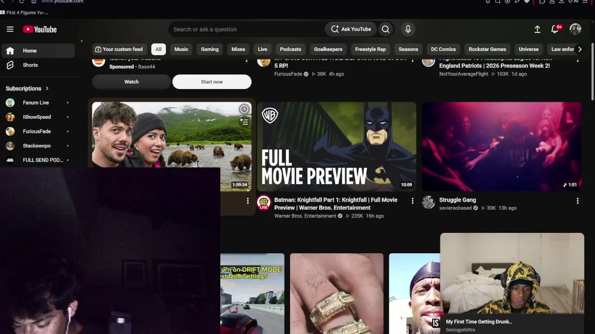Open FuriousFade channel avatar beside the video

(264, 62)
